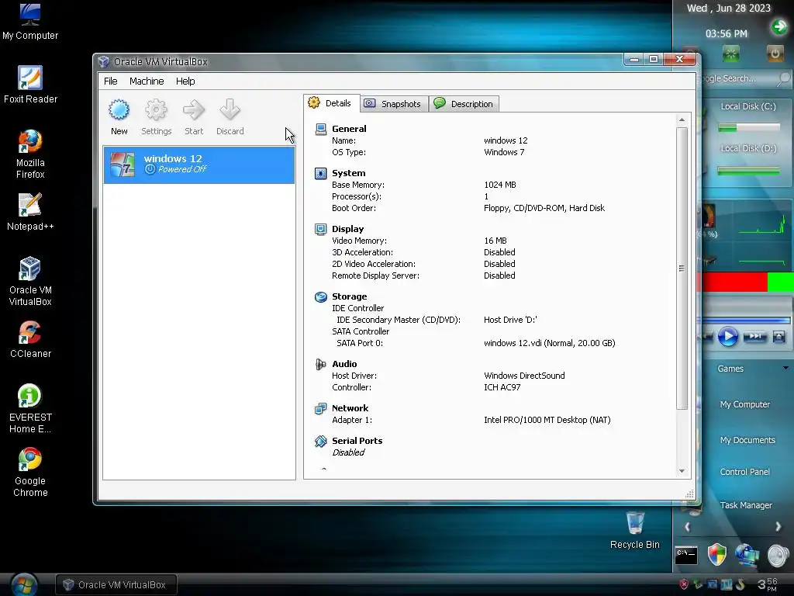Click the Windows Start orb button
Image resolution: width=794 pixels, height=596 pixels.
click(24, 585)
